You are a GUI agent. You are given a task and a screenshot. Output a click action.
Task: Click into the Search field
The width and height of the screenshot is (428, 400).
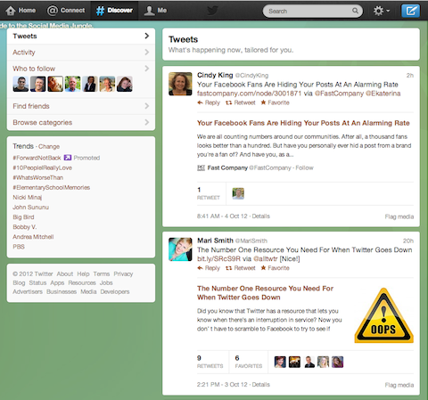click(313, 11)
